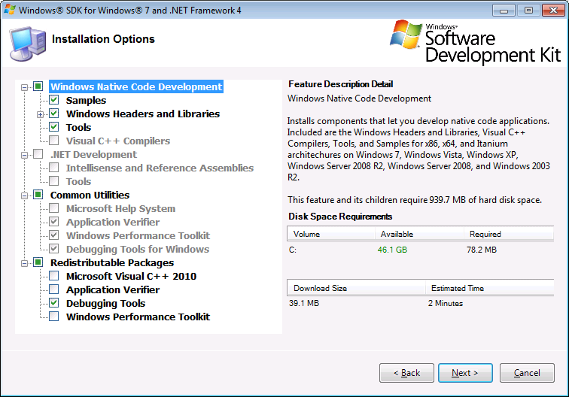Close the SDK setup window

click(553, 11)
